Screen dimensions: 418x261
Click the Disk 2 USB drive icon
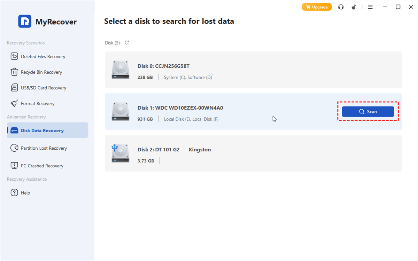click(121, 153)
